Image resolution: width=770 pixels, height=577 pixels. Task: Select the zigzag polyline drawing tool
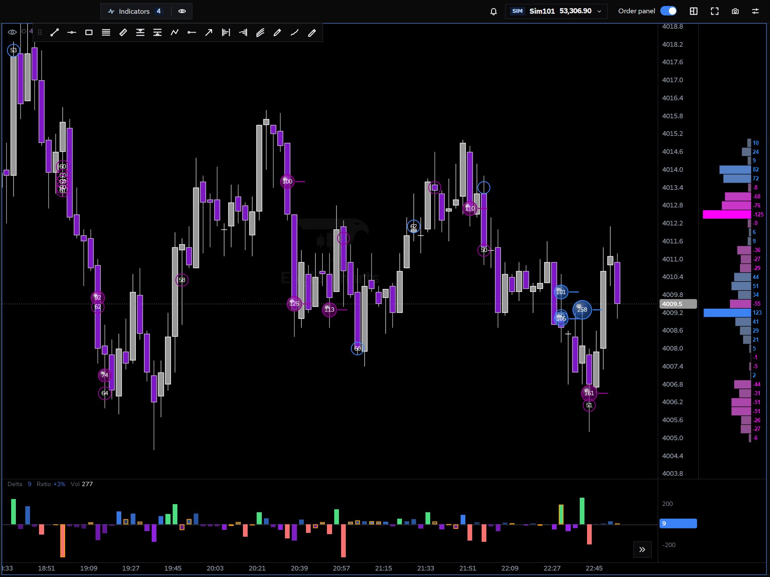[x=174, y=33]
